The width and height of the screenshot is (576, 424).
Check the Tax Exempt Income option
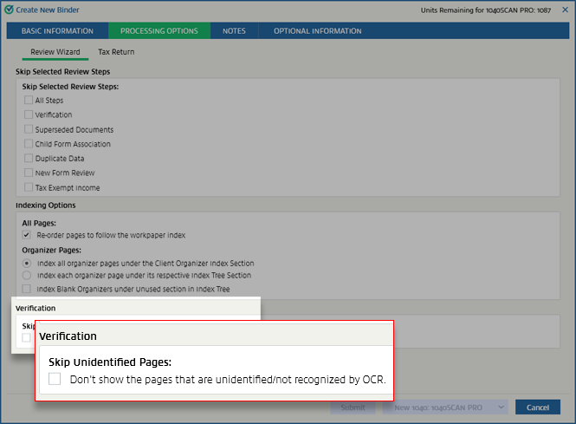[x=29, y=187]
